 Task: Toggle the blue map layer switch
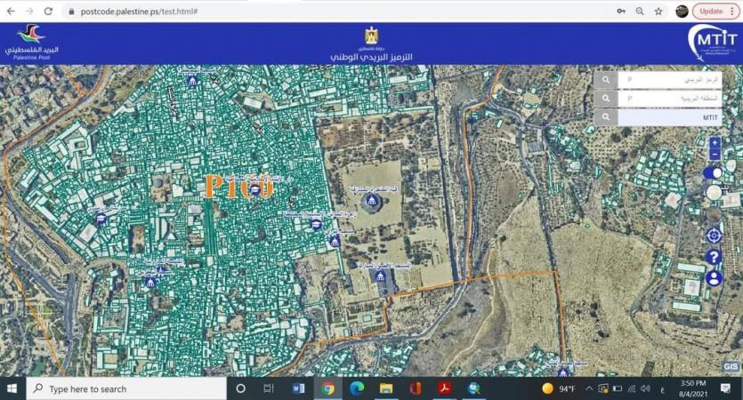pyautogui.click(x=714, y=172)
